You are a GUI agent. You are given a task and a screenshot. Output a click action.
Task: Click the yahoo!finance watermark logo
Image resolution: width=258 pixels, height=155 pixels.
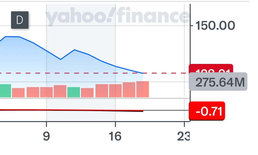point(117,17)
